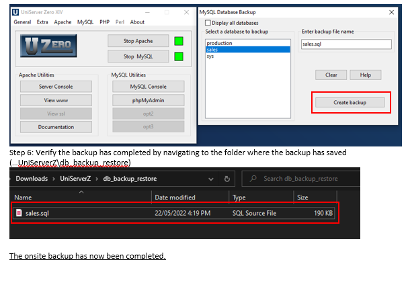Click the sort arrow above the Name column
Image resolution: width=408 pixels, height=301 pixels.
pos(81,191)
